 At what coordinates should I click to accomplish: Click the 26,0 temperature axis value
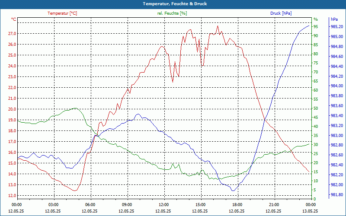click(x=12, y=44)
